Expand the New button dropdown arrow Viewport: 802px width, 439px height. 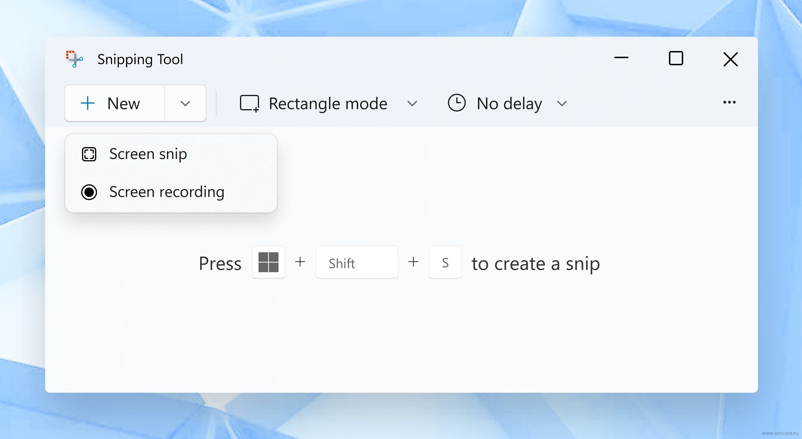pyautogui.click(x=185, y=103)
